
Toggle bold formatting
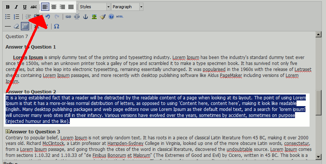click(7, 7)
